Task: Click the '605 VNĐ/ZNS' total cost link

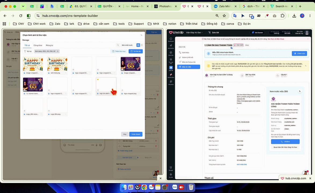Action: [x=242, y=165]
